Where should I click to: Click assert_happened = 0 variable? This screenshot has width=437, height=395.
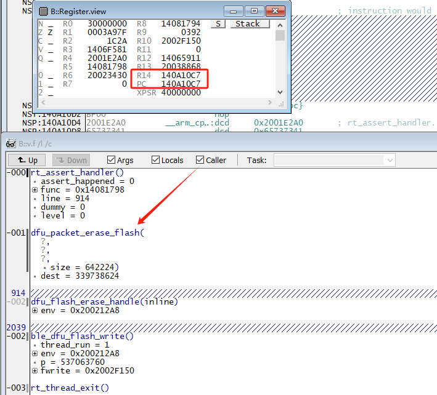coord(88,182)
